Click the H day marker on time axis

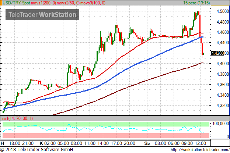coord(2,143)
